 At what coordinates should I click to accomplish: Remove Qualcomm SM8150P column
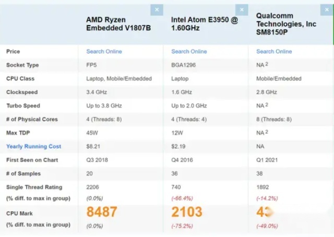tap(327, 10)
